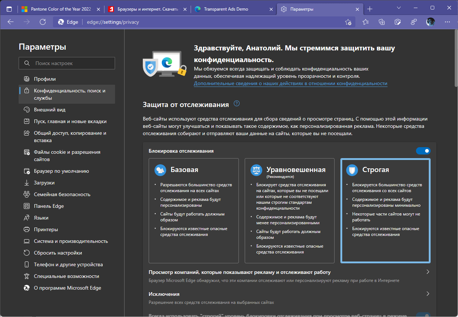Open the Collections icon
Image resolution: width=458 pixels, height=317 pixels.
(382, 22)
